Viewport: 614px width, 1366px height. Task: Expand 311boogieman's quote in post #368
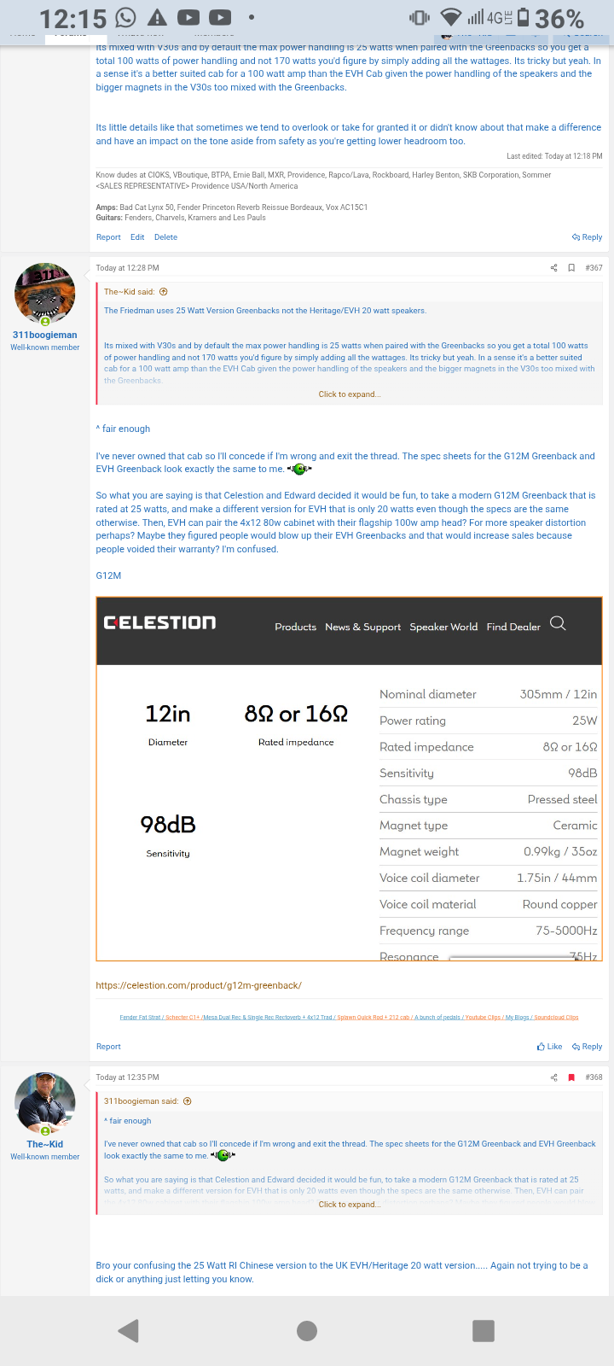coord(350,1205)
